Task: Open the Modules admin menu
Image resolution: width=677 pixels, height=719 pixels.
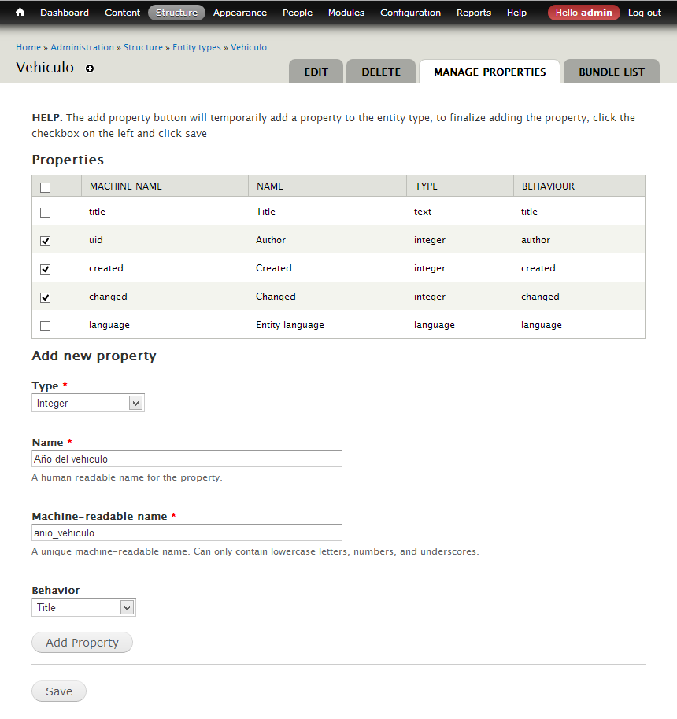Action: click(346, 13)
